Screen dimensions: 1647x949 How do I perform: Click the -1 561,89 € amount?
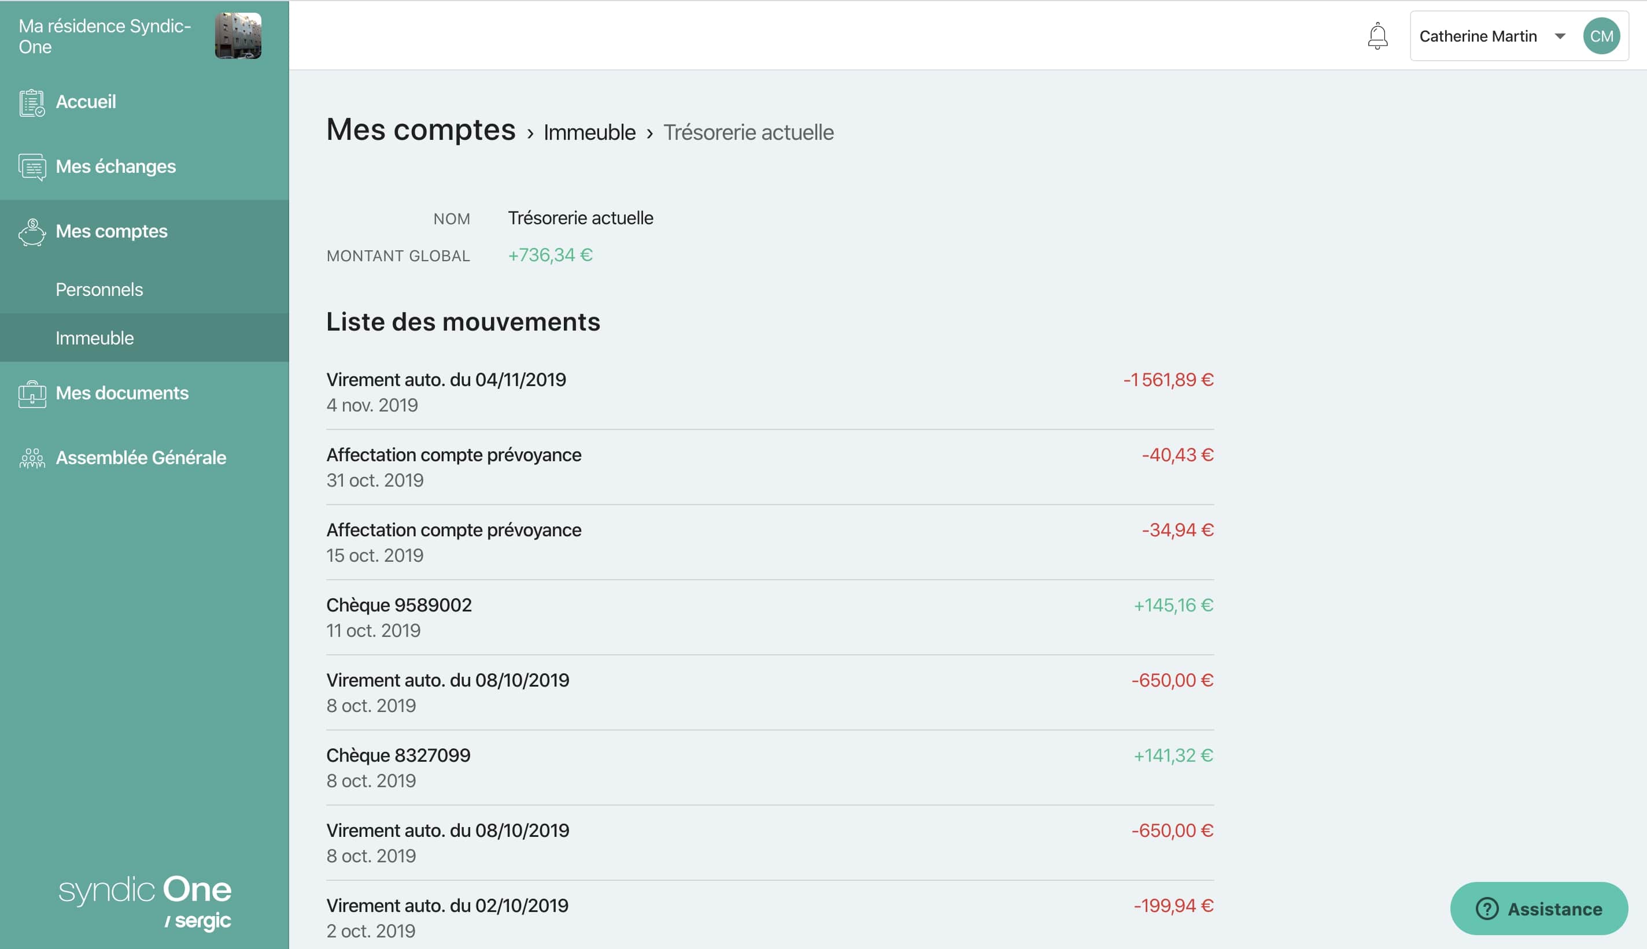click(1168, 380)
